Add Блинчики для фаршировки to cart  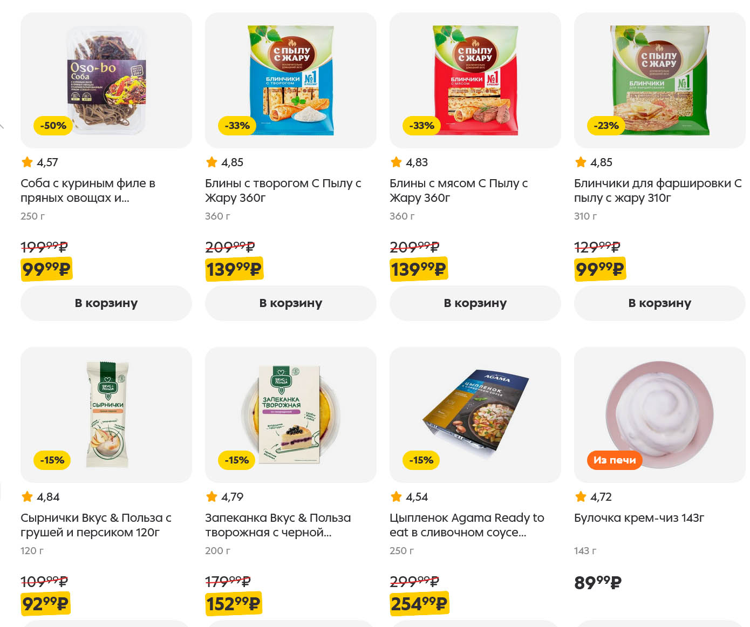pos(659,303)
